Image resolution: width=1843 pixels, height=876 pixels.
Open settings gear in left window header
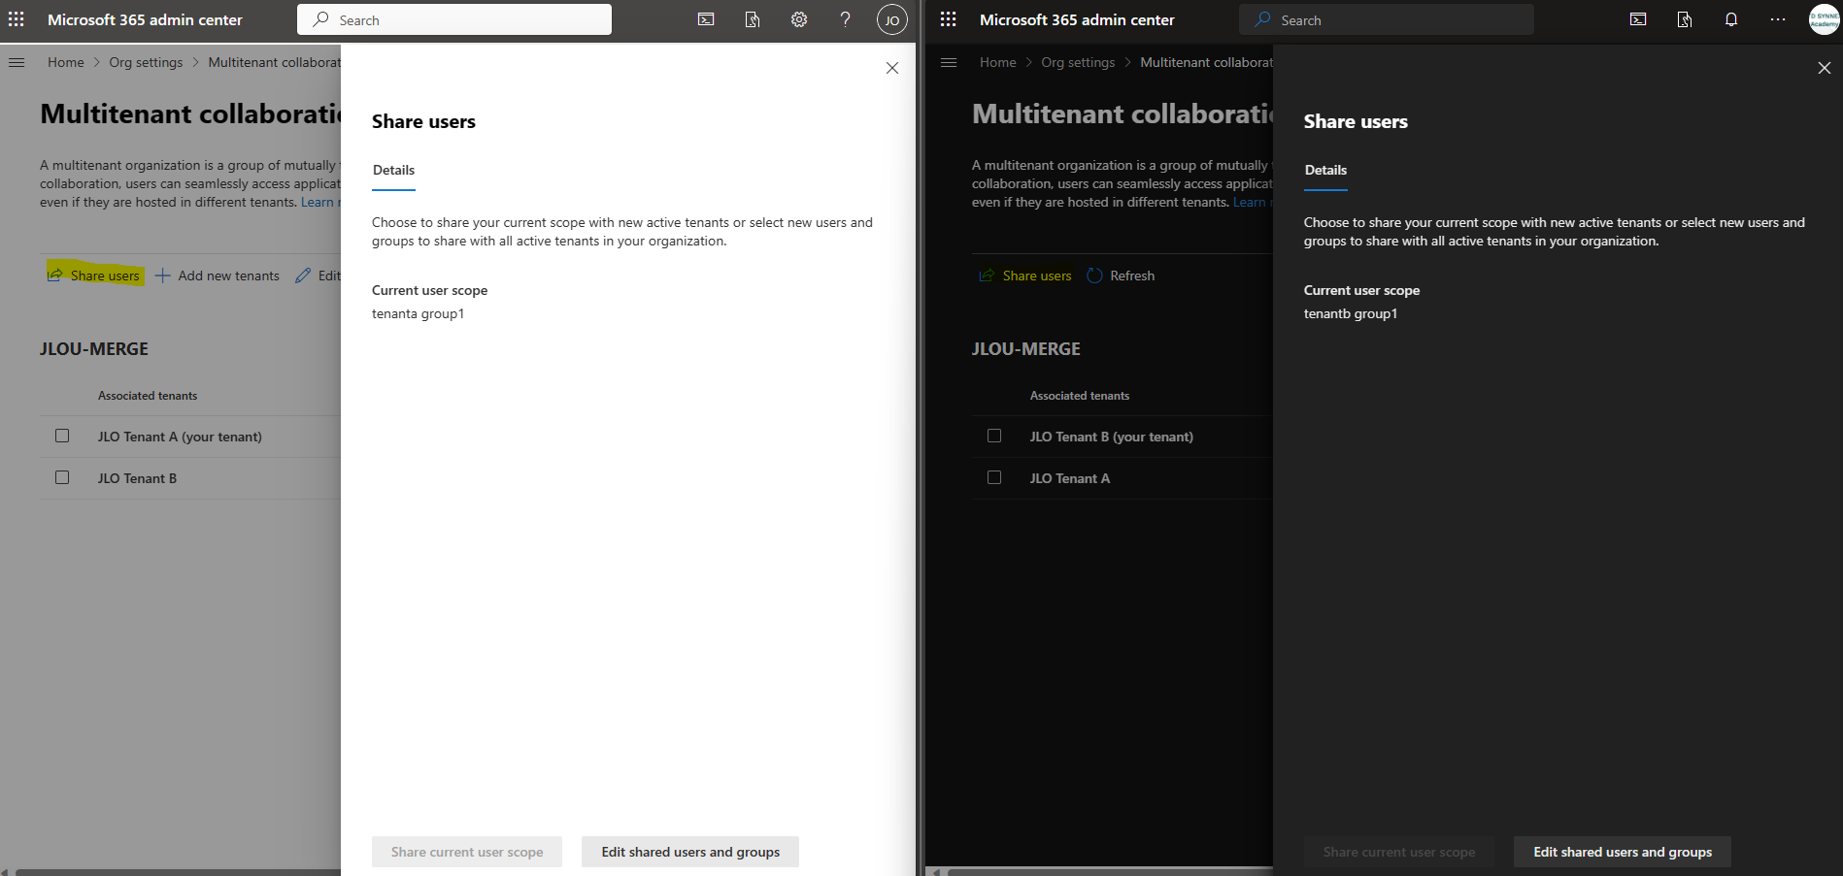[799, 19]
